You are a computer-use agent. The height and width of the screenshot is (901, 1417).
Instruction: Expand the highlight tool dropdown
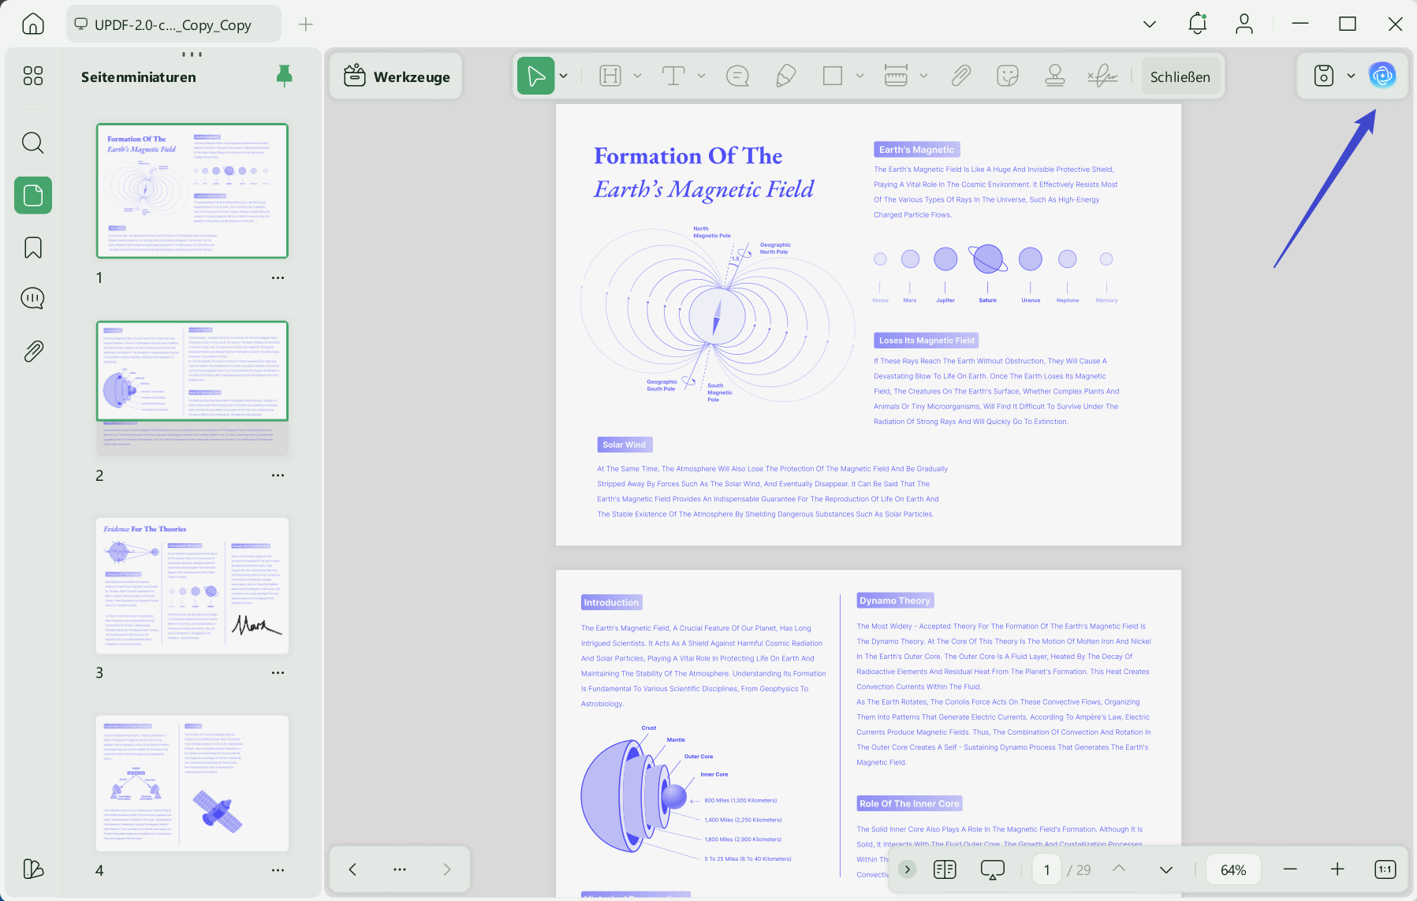(x=637, y=76)
